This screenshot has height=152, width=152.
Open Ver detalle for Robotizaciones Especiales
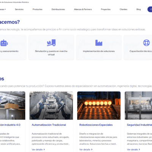tap(86, 150)
